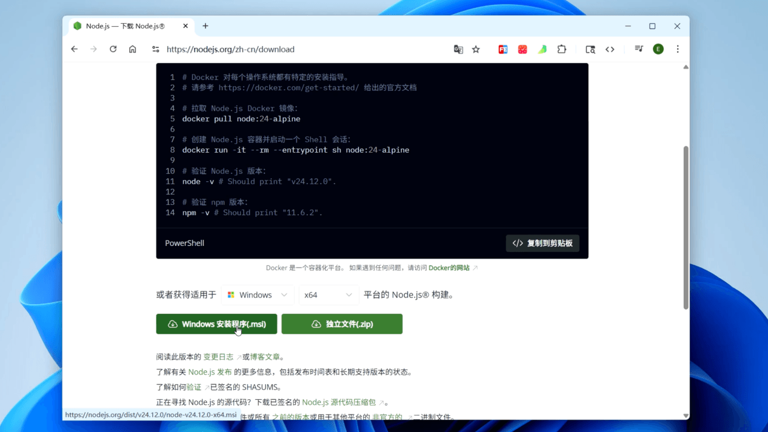Open the PowerShell shell selector

[x=185, y=243]
